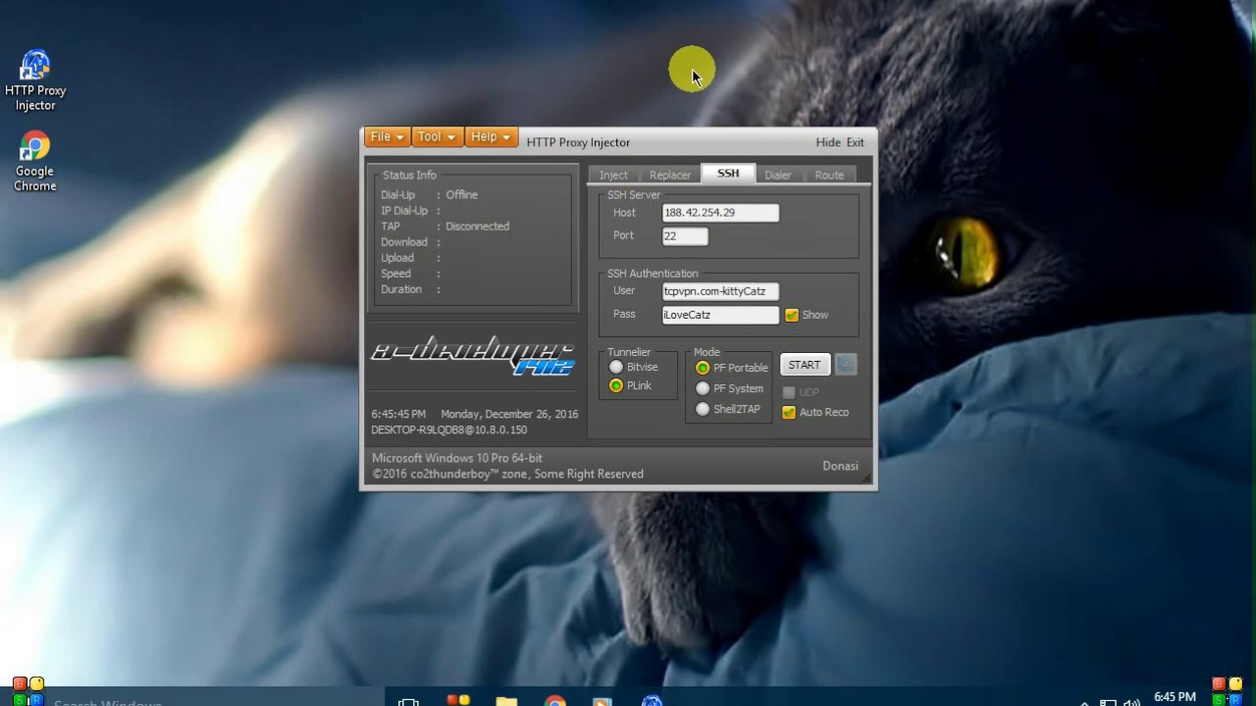Select PF Portable mode
The width and height of the screenshot is (1256, 706).
pyautogui.click(x=703, y=368)
